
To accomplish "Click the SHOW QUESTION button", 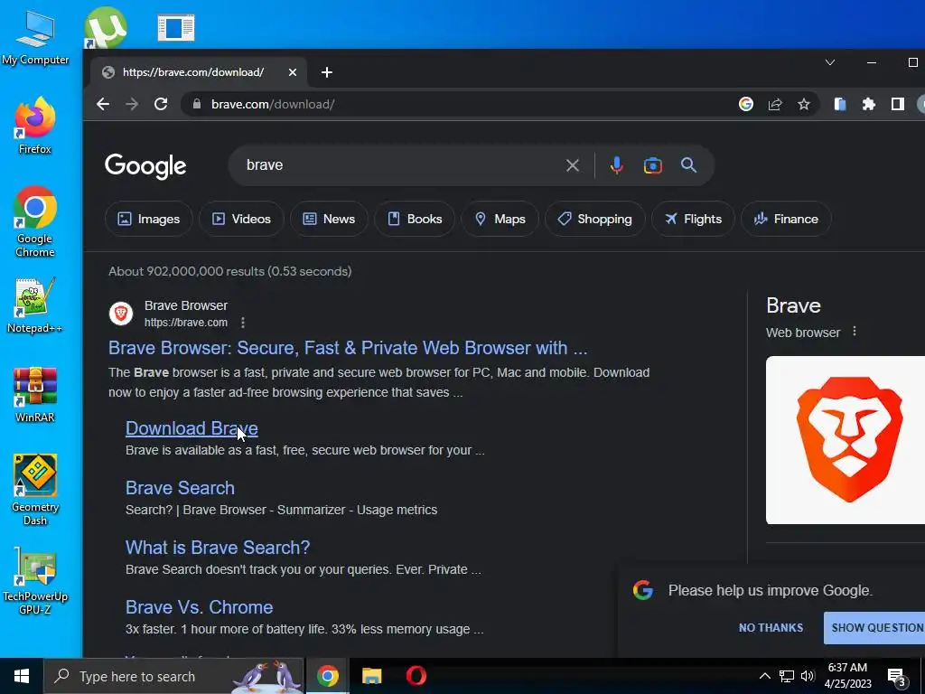I will pos(876,628).
